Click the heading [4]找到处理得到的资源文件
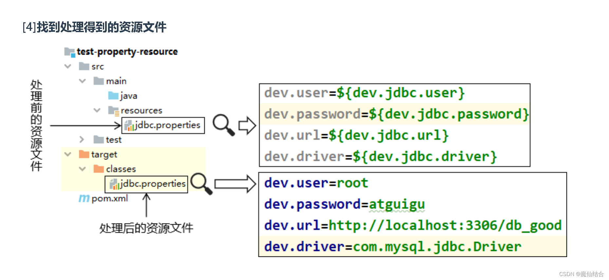Viewport: 609px width, 280px height. pyautogui.click(x=95, y=27)
